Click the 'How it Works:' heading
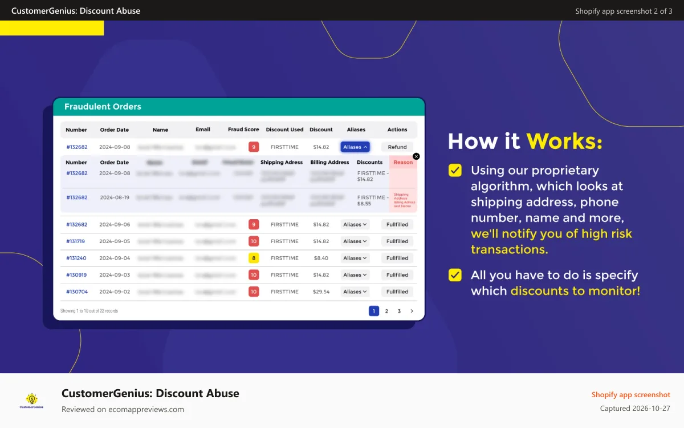 [525, 142]
